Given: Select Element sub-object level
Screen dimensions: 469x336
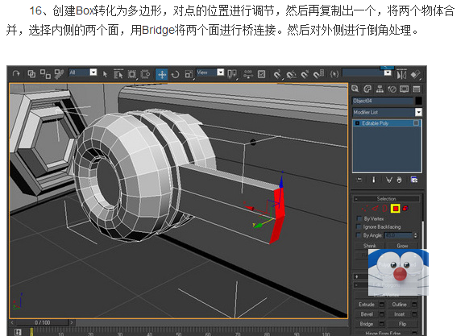Looking at the screenshot, I should click(x=405, y=208).
